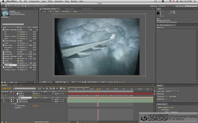The width and height of the screenshot is (198, 123).
Task: Select the Camera tool in toolbar
Action: pyautogui.click(x=16, y=6)
